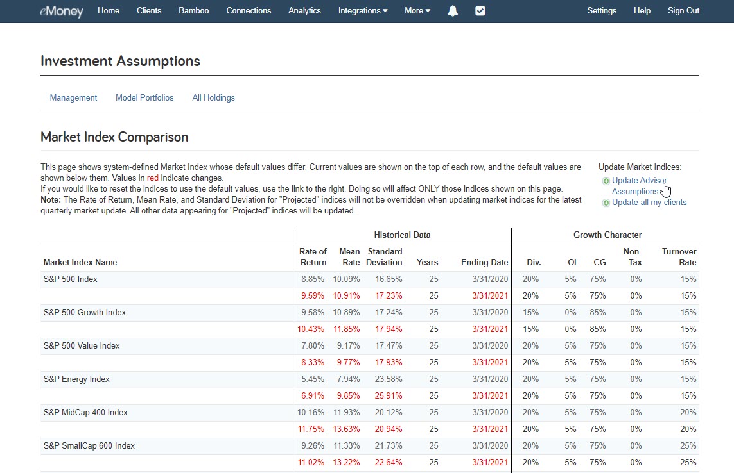Open Settings in the top bar
734x473 pixels.
pos(602,11)
